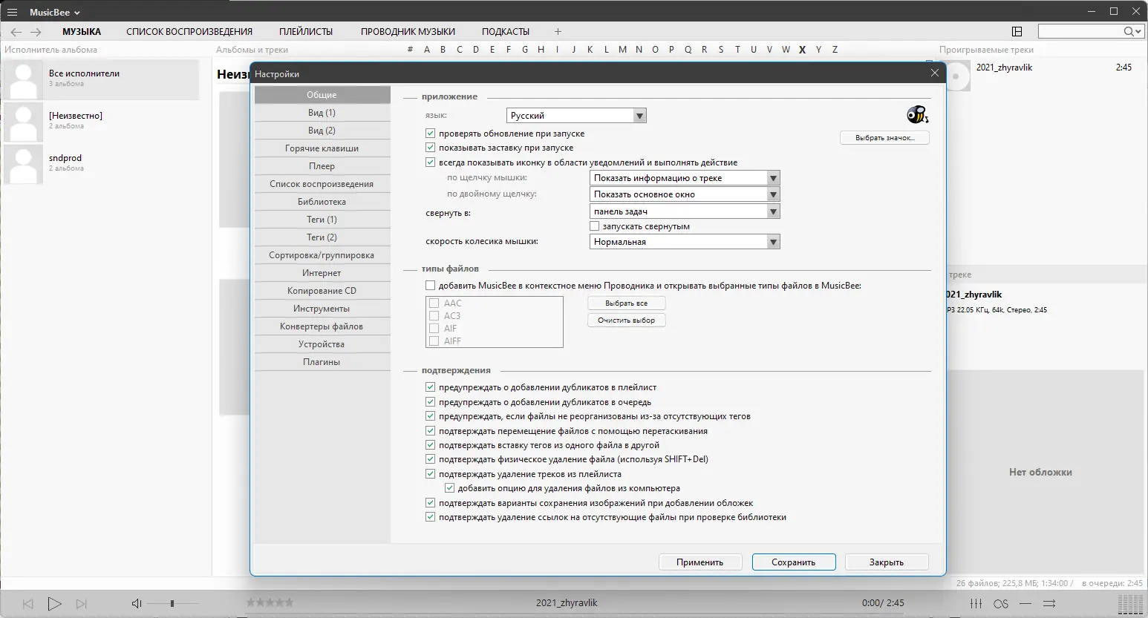
Task: Click the Выбрать значок... button
Action: (884, 138)
